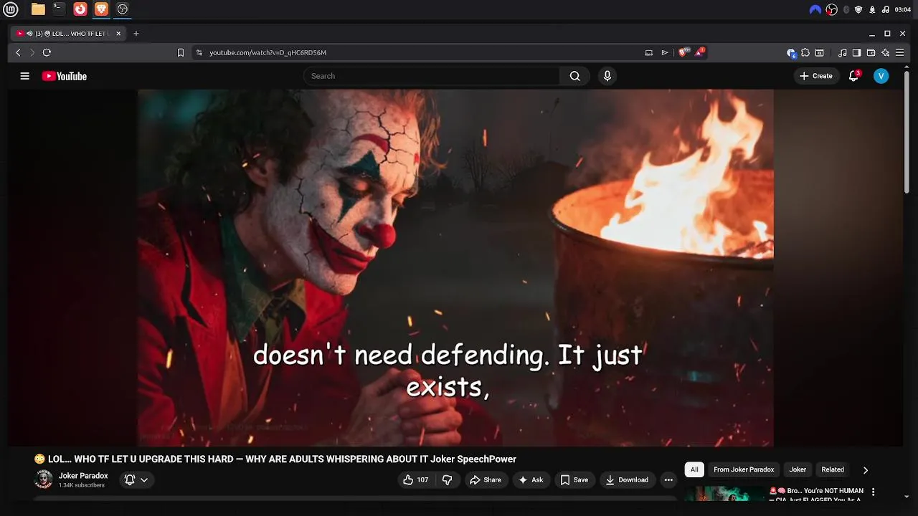The width and height of the screenshot is (918, 516).
Task: Select the YouTube video tab
Action: pos(69,34)
